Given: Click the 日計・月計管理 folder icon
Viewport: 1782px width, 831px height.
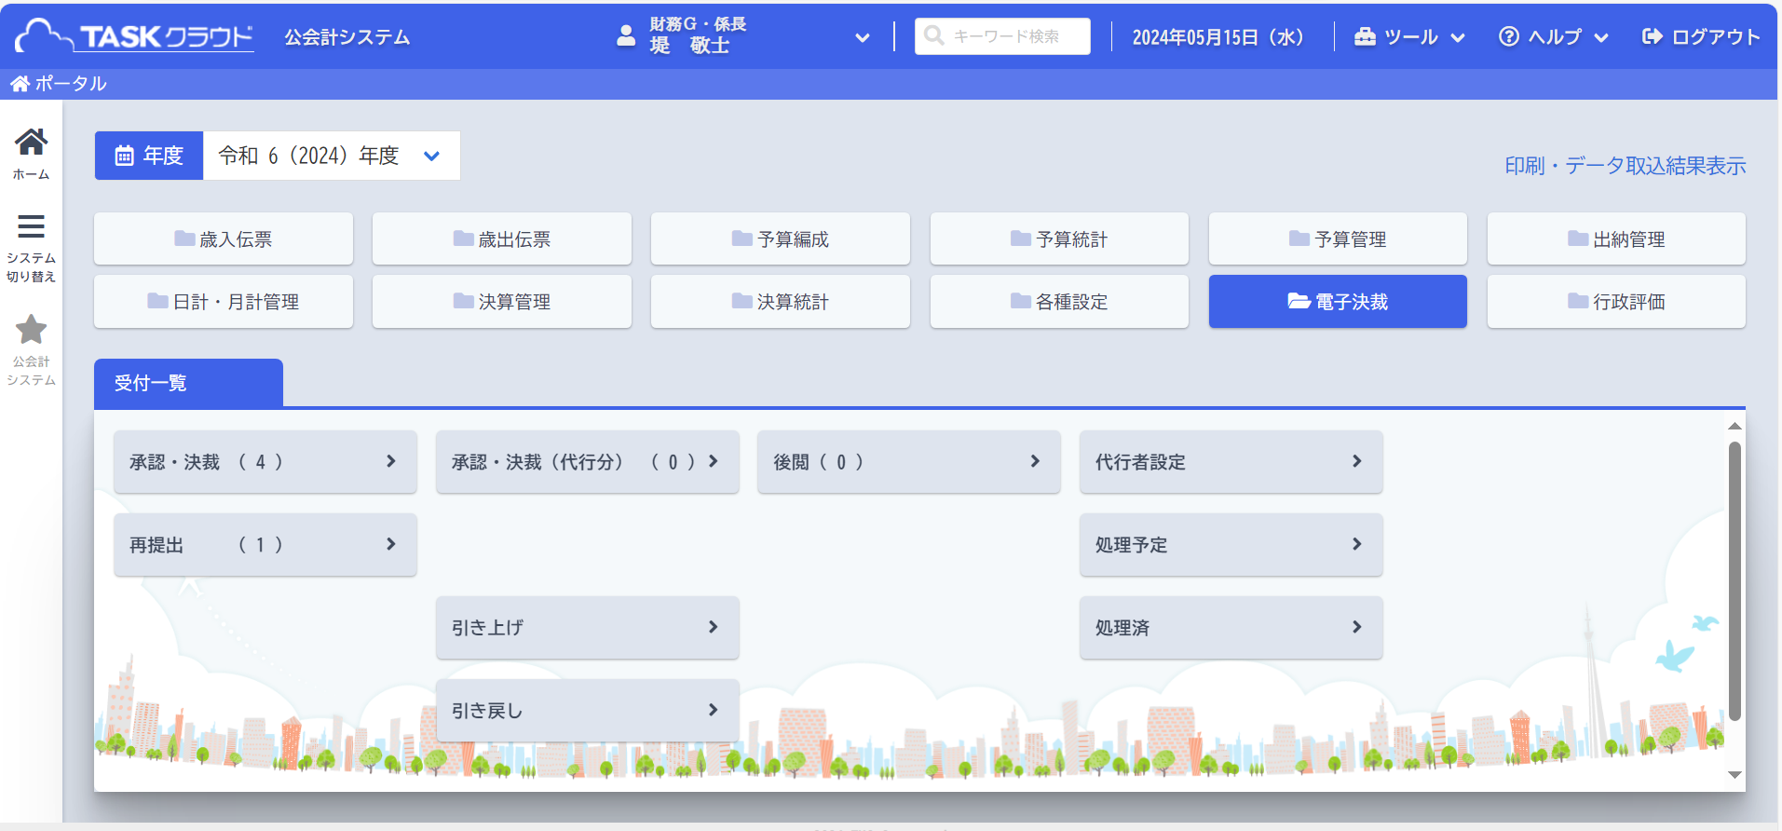Looking at the screenshot, I should pyautogui.click(x=157, y=301).
